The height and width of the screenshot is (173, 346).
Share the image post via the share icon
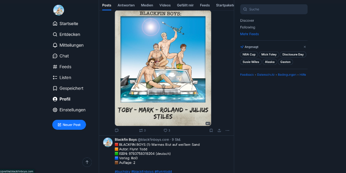[x=219, y=130]
